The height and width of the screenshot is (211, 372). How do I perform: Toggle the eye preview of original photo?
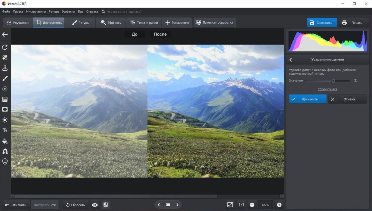94,205
